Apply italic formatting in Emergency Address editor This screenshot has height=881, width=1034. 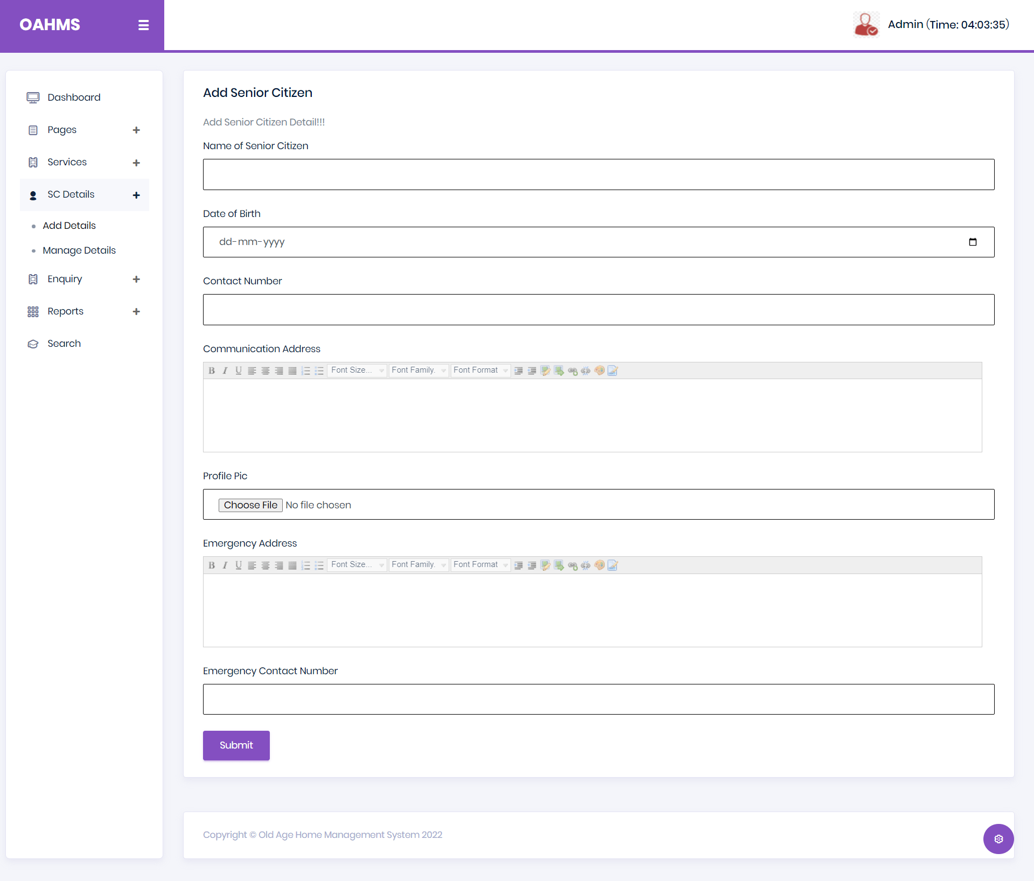click(225, 565)
